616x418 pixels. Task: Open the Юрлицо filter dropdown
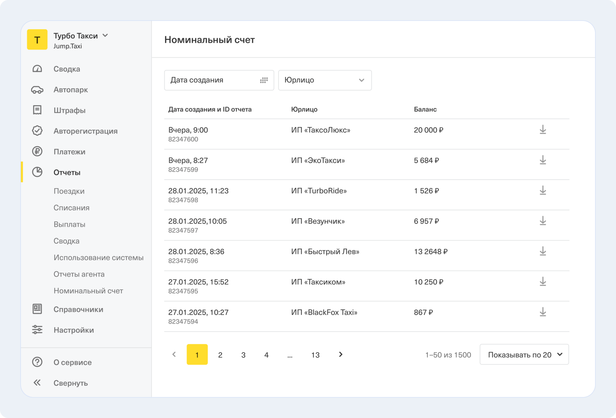pos(324,80)
